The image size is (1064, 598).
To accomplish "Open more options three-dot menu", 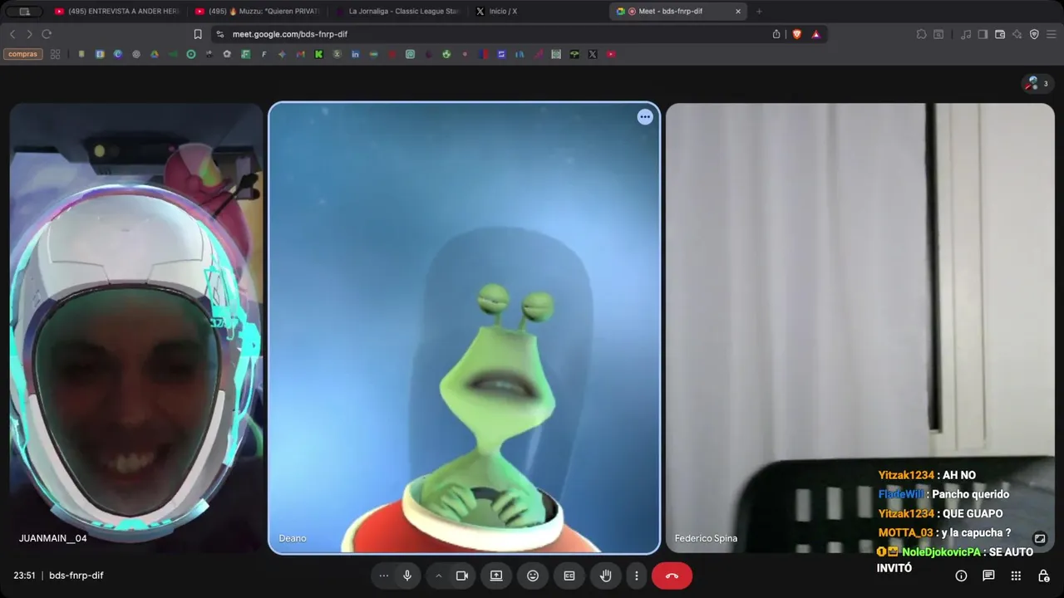I will [x=637, y=576].
